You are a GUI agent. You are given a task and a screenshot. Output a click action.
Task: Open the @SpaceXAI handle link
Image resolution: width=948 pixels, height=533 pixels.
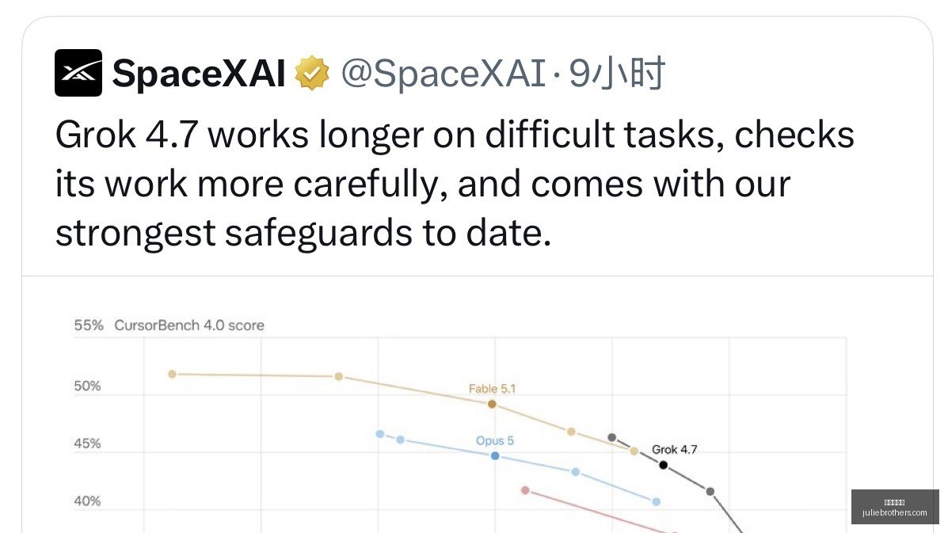(444, 74)
